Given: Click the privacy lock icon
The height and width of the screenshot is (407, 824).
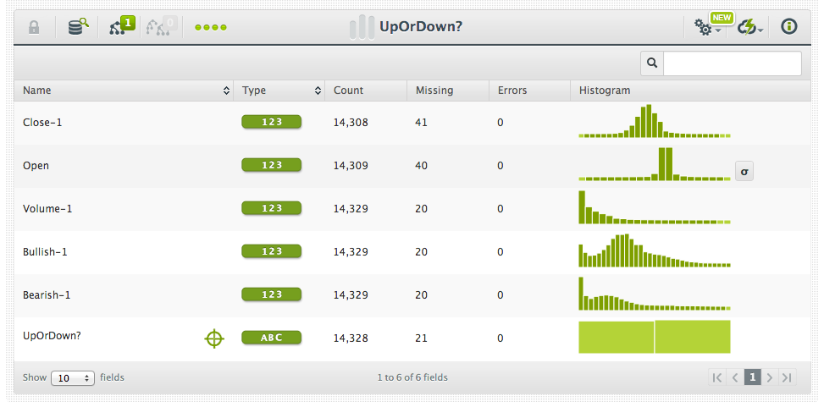Looking at the screenshot, I should coord(34,27).
